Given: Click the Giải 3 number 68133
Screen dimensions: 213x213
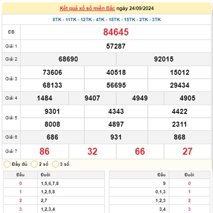Looking at the screenshot, I should point(52,85).
